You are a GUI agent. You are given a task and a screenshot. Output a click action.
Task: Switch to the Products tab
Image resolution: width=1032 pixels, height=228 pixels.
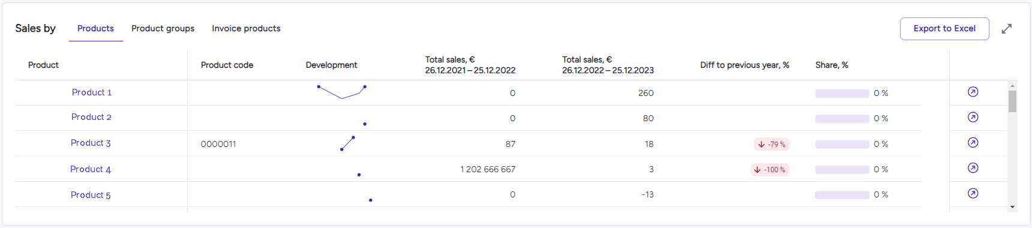coord(96,28)
